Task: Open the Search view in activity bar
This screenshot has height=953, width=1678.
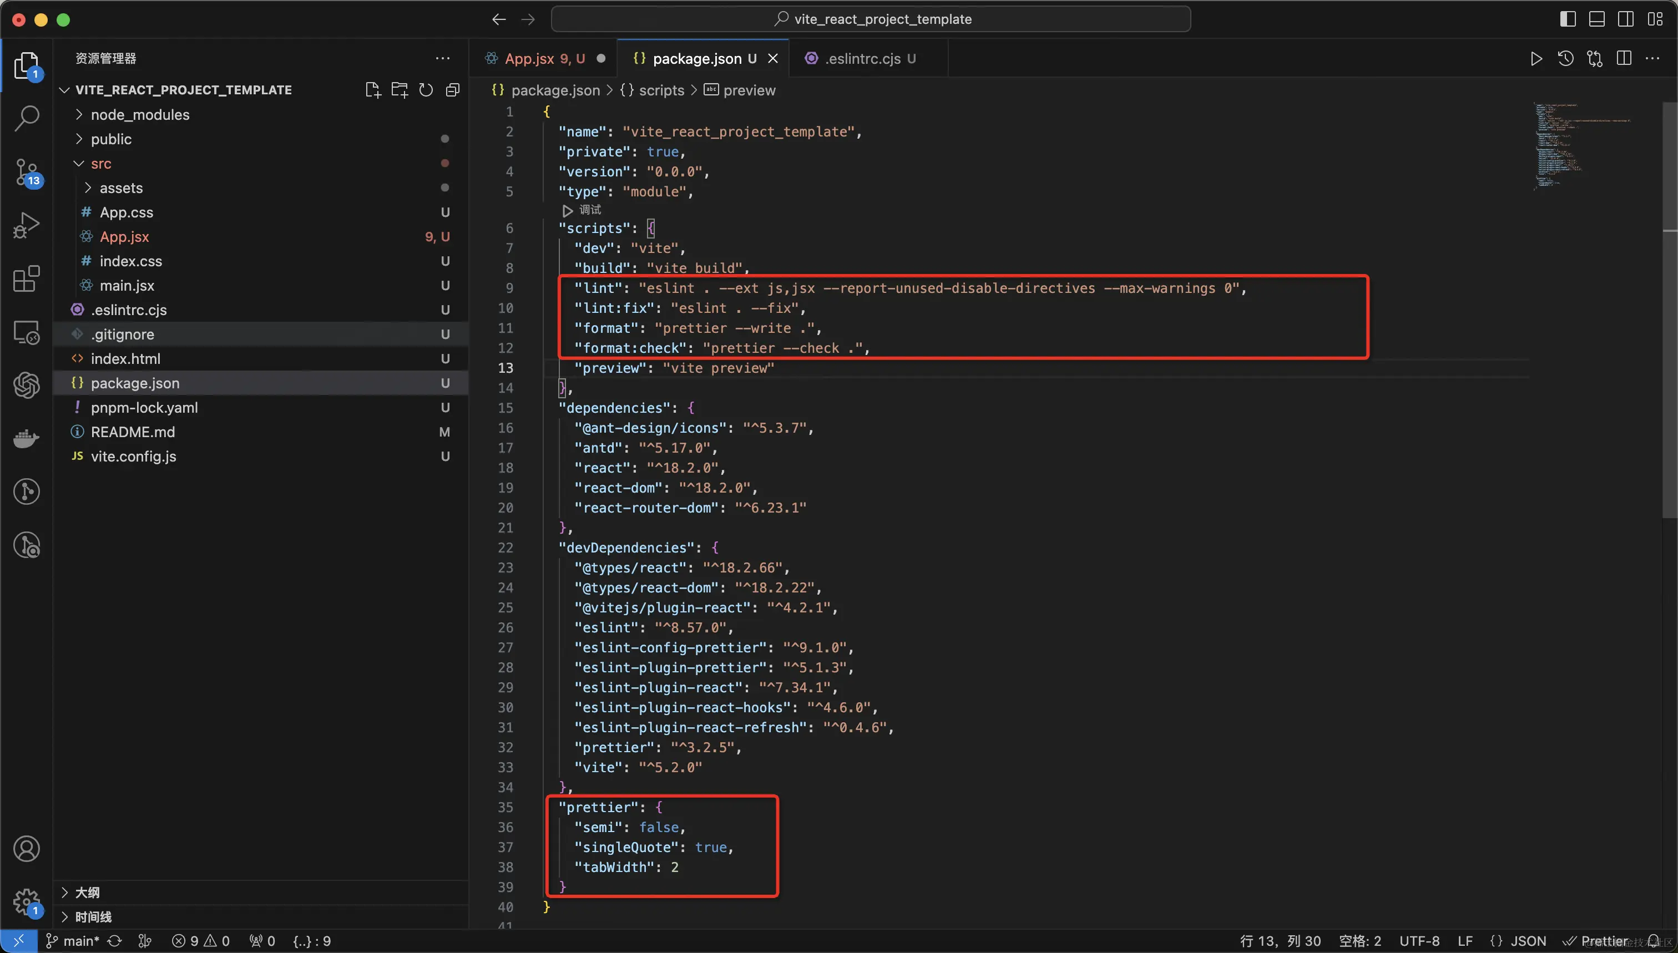Action: (27, 119)
